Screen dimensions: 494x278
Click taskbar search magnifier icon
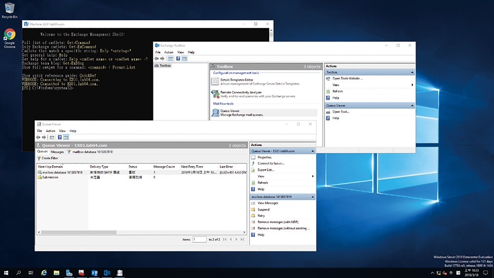click(x=18, y=273)
